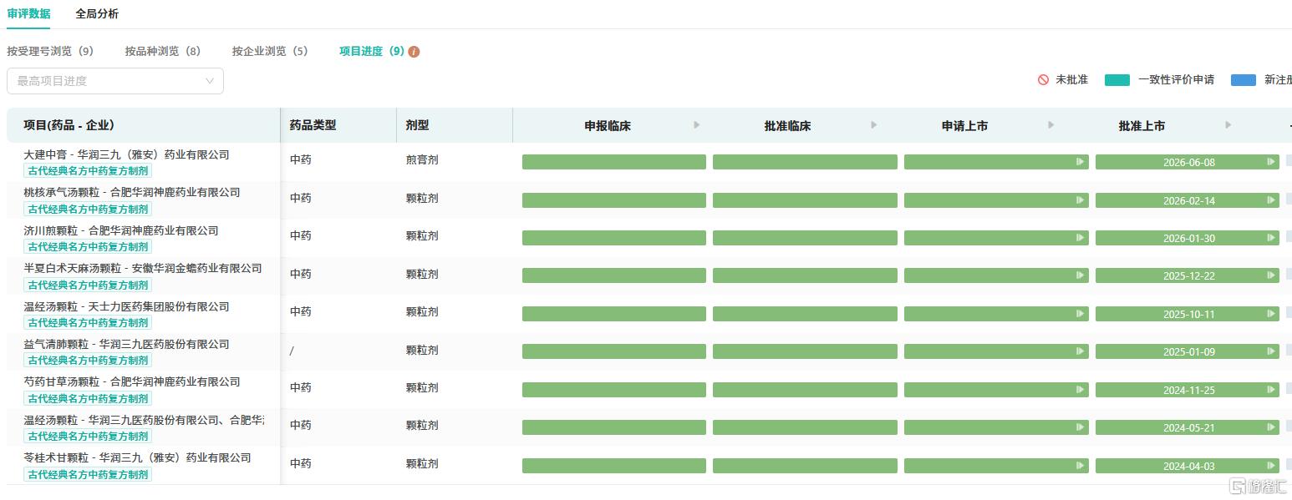The height and width of the screenshot is (500, 1292).
Task: Click the 剂型 column header
Action: pyautogui.click(x=417, y=125)
